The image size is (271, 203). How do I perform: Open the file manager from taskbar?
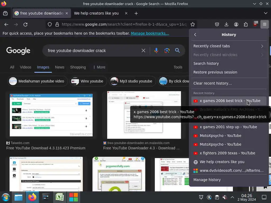pos(19,197)
